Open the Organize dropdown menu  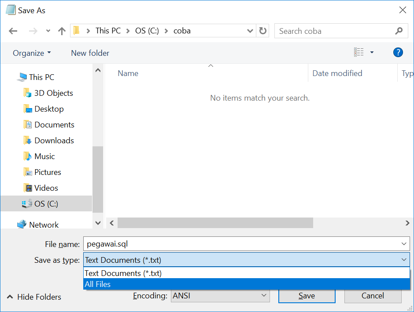[31, 52]
